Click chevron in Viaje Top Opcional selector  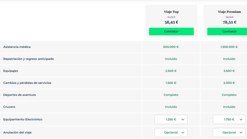pyautogui.click(x=183, y=132)
